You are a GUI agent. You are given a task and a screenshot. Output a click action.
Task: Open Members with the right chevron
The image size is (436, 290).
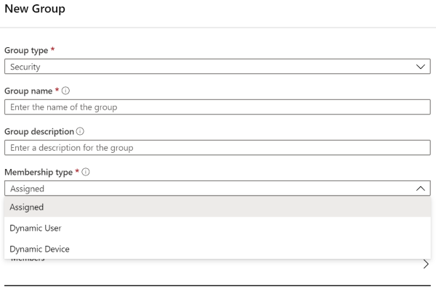[x=426, y=265]
